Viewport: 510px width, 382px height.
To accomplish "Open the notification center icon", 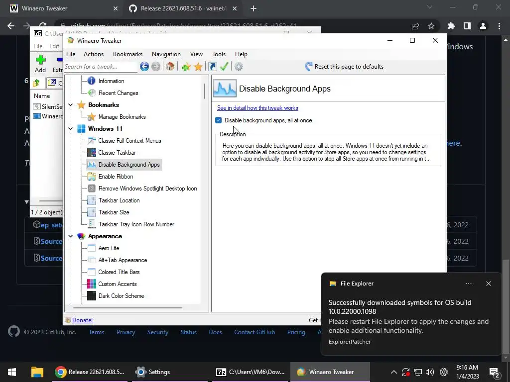I will tap(494, 373).
